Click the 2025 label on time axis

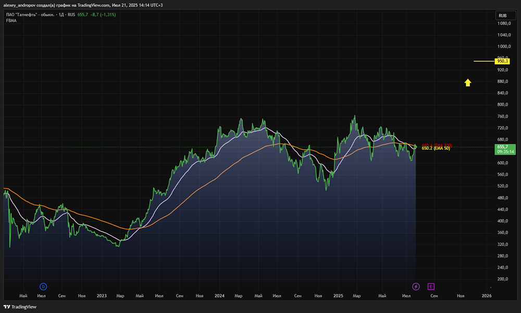338,296
